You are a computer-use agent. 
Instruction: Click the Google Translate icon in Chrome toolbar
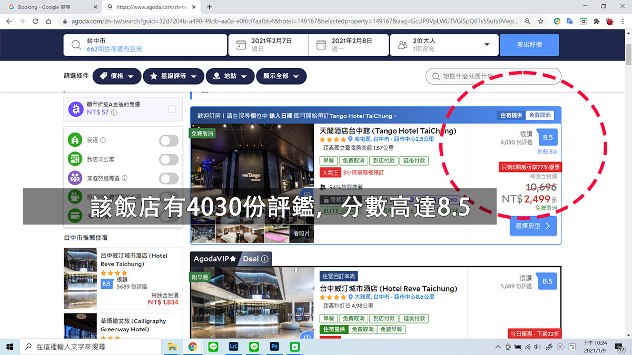(570, 22)
